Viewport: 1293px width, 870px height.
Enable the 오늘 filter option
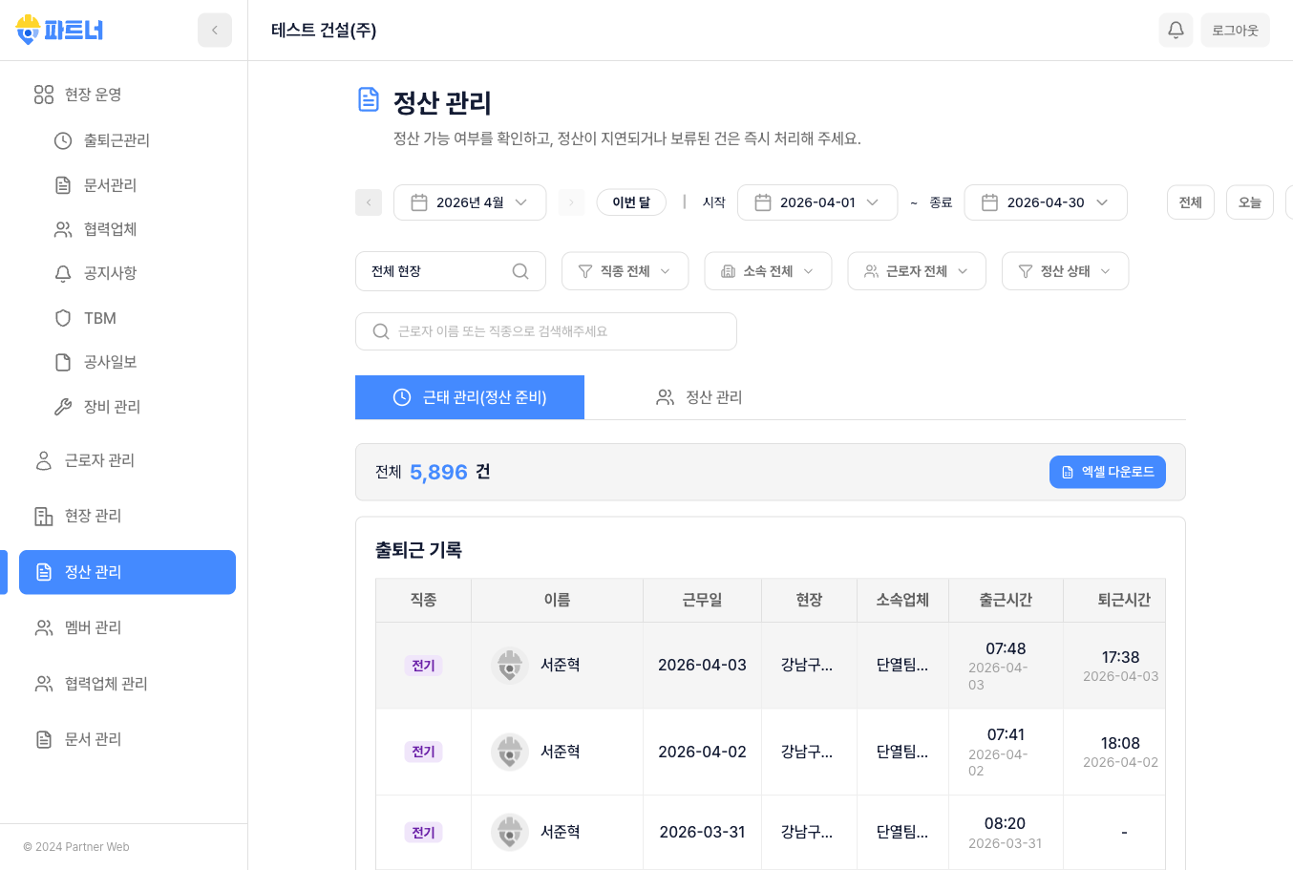1250,202
